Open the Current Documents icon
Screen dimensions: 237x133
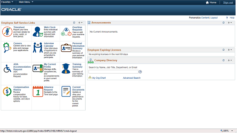click(66, 91)
